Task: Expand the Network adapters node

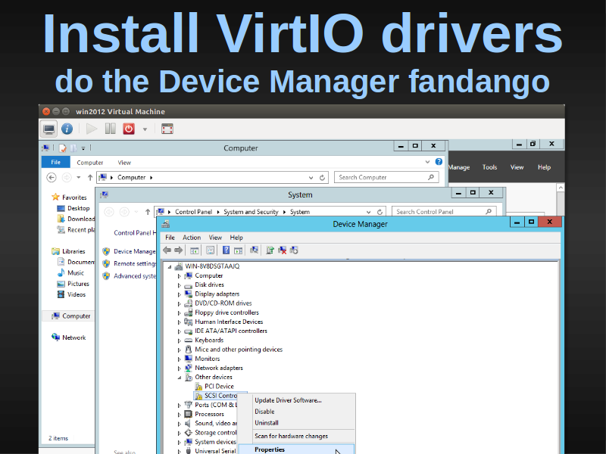Action: pos(179,368)
